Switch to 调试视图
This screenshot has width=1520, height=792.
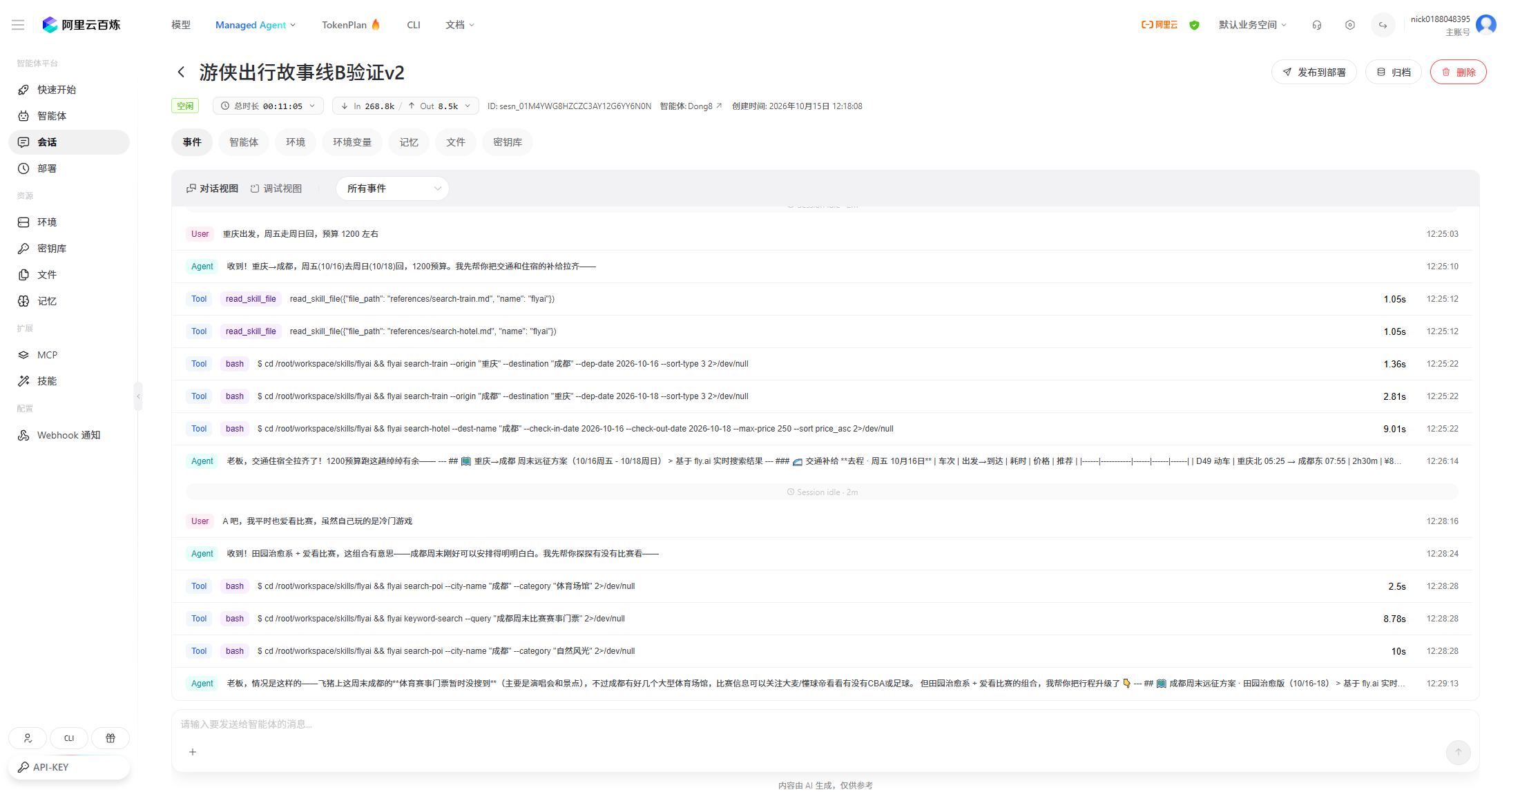click(276, 189)
